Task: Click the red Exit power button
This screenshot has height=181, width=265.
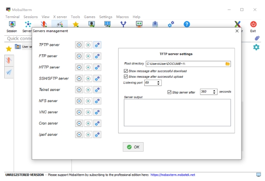Action: pos(253,26)
